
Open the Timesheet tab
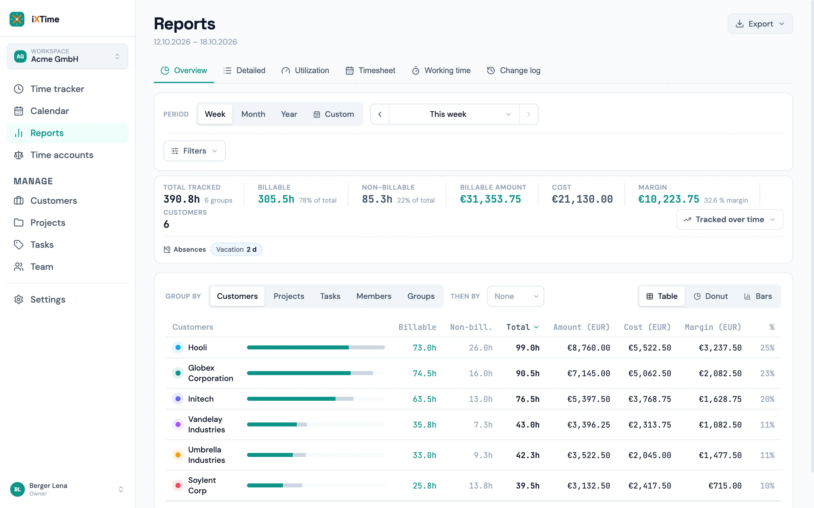tap(370, 71)
